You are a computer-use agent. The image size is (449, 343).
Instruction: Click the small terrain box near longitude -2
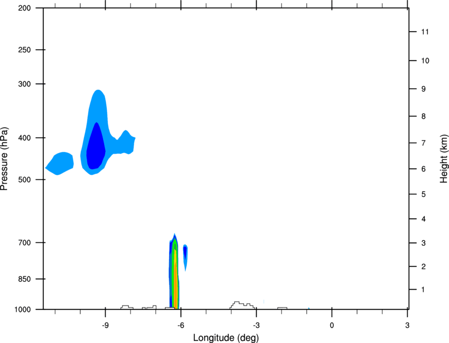(x=283, y=308)
